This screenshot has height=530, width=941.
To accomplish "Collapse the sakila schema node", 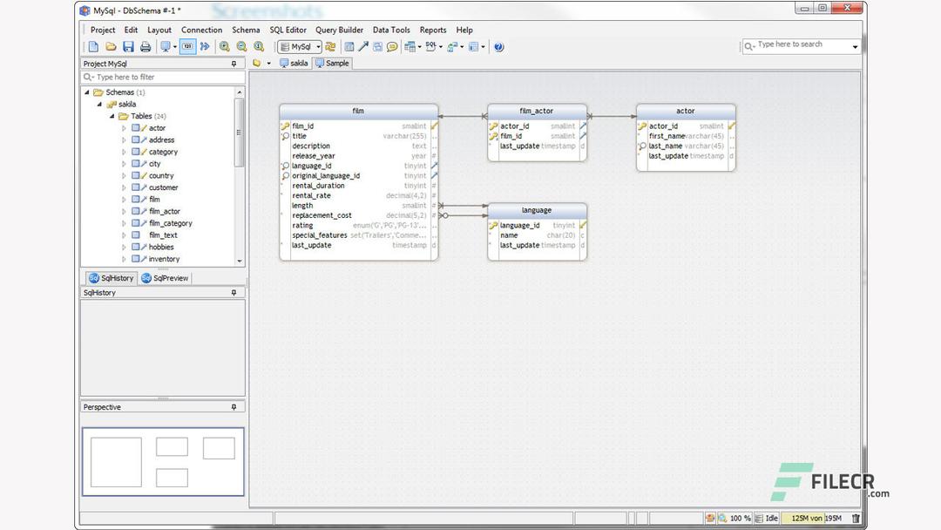I will click(x=100, y=104).
